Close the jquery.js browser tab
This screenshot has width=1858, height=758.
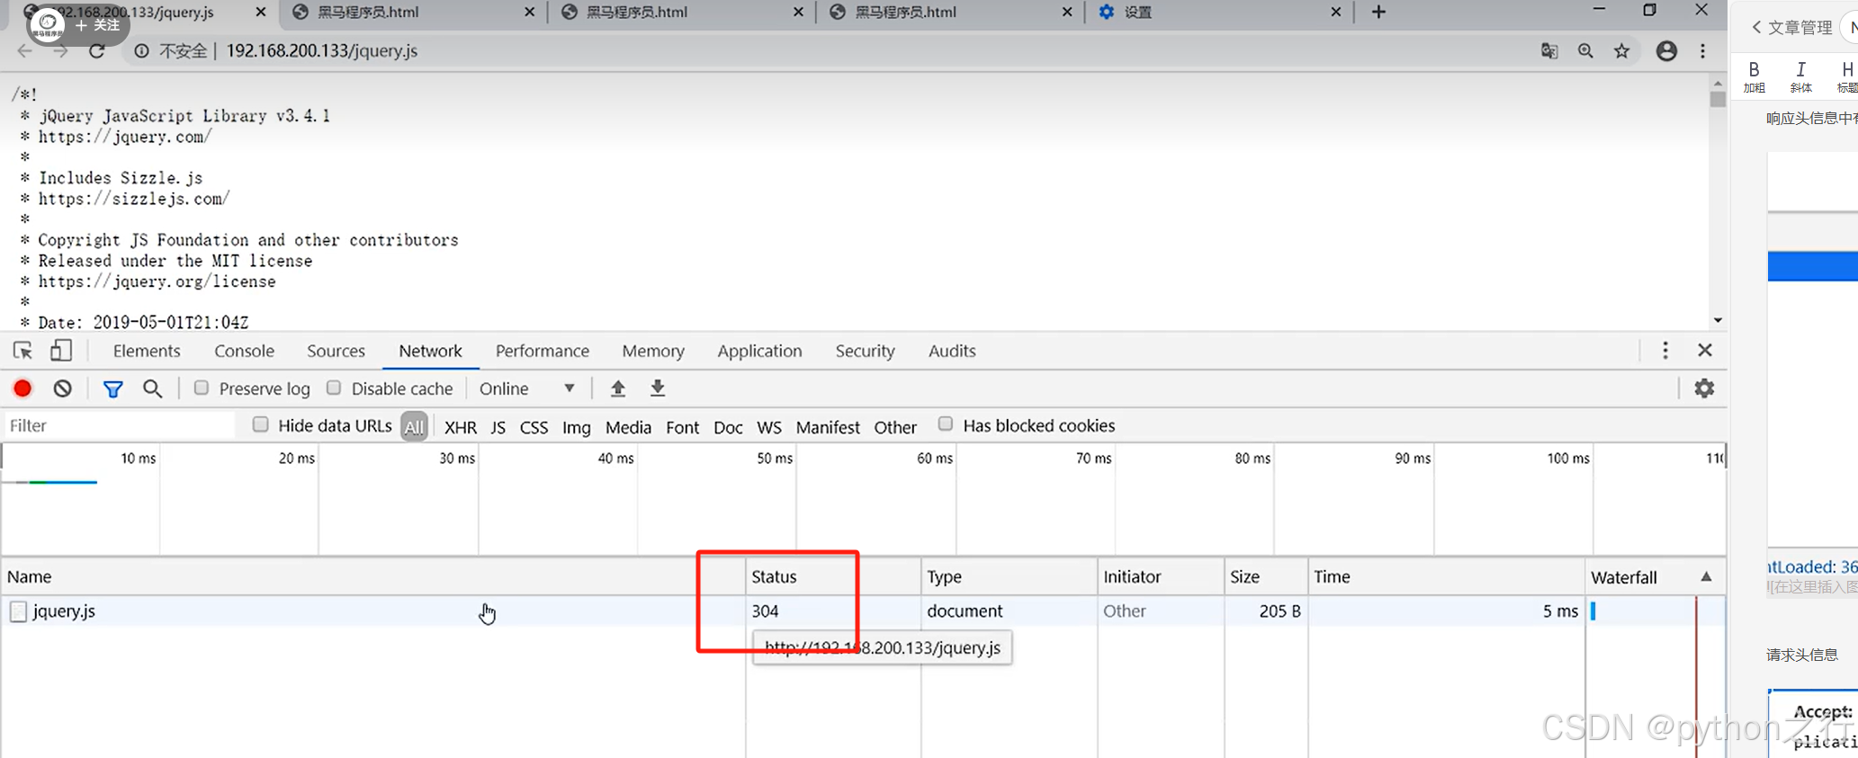point(261,13)
